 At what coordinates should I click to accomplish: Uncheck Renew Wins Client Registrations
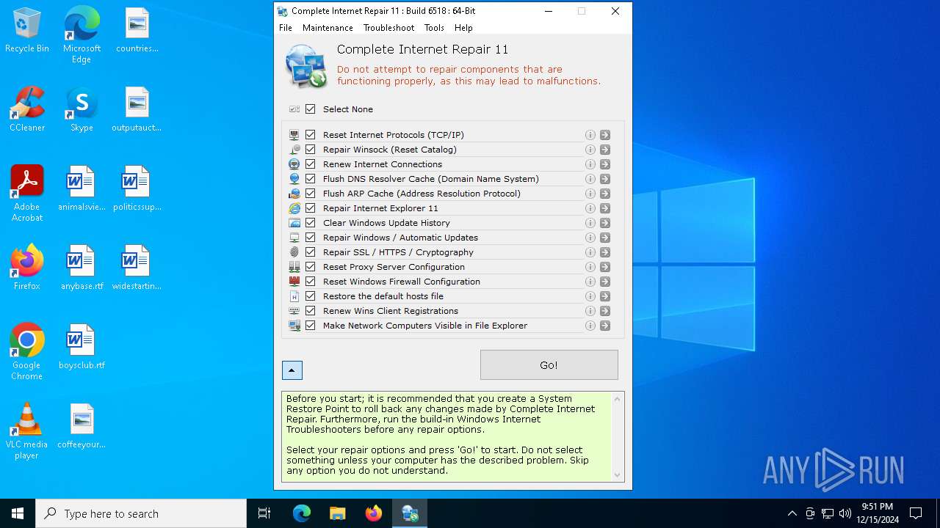click(311, 311)
